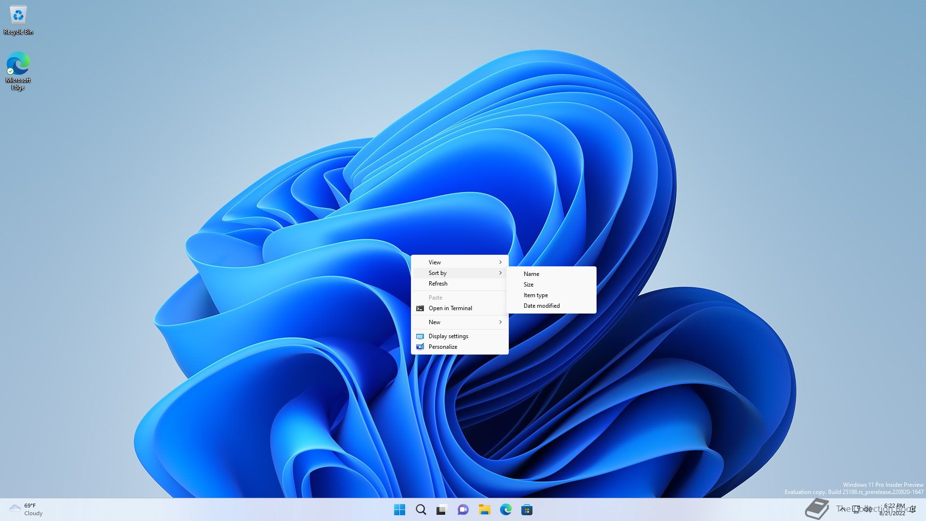This screenshot has height=521, width=926.
Task: Launch the Chat app from the taskbar
Action: coord(463,509)
